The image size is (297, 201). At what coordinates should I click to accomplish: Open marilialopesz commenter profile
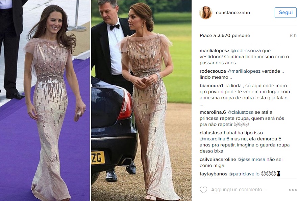[215, 51]
